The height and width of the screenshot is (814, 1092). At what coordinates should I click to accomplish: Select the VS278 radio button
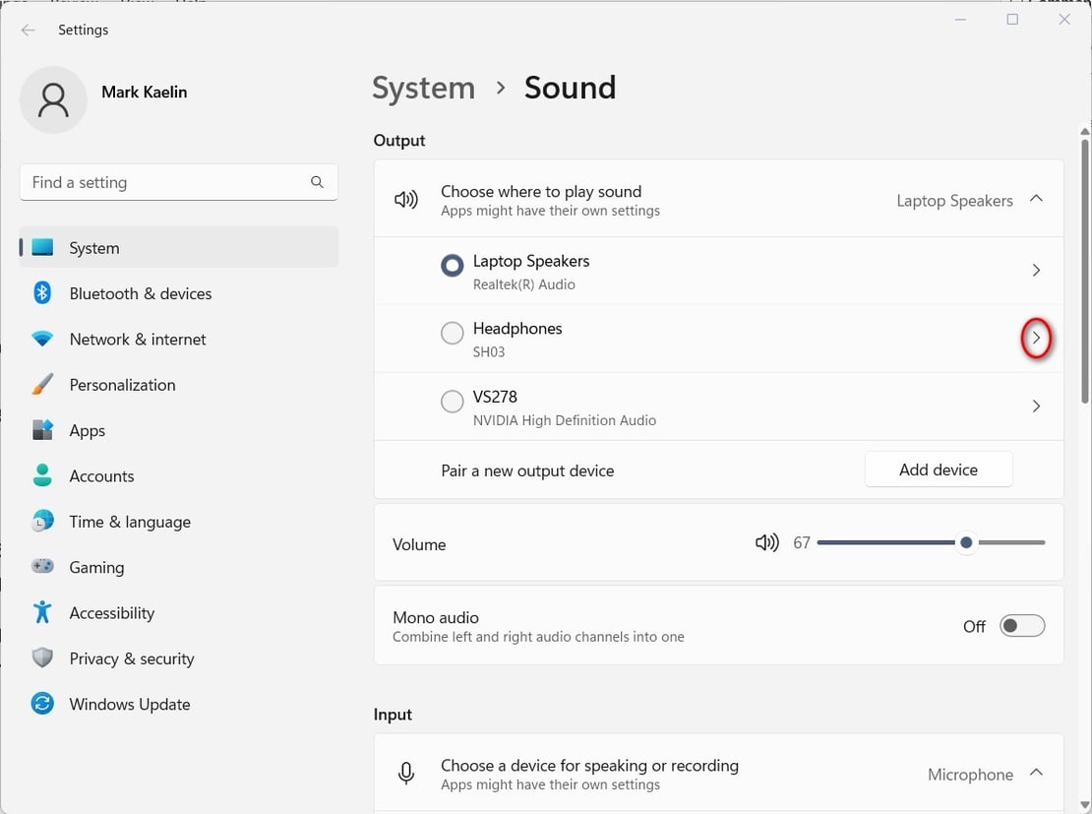tap(452, 402)
